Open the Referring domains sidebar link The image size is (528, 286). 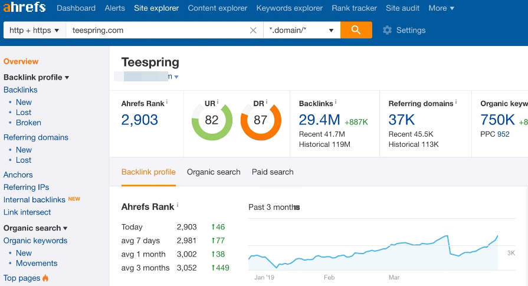pyautogui.click(x=36, y=137)
